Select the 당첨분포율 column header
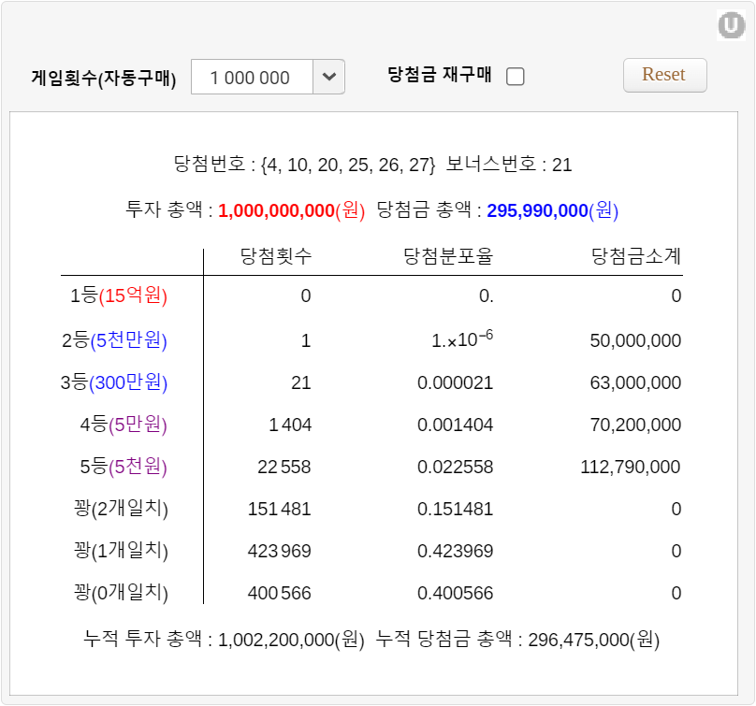 click(x=447, y=256)
